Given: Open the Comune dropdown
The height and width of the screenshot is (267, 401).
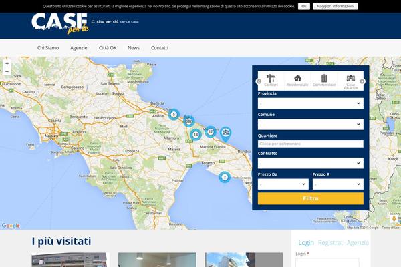Looking at the screenshot, I should coord(311,124).
